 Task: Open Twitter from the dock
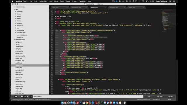point(114,103)
